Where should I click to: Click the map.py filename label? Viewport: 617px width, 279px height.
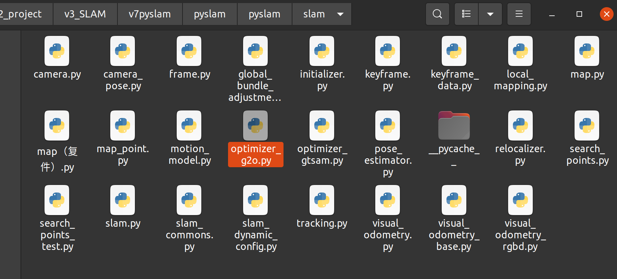(x=587, y=74)
